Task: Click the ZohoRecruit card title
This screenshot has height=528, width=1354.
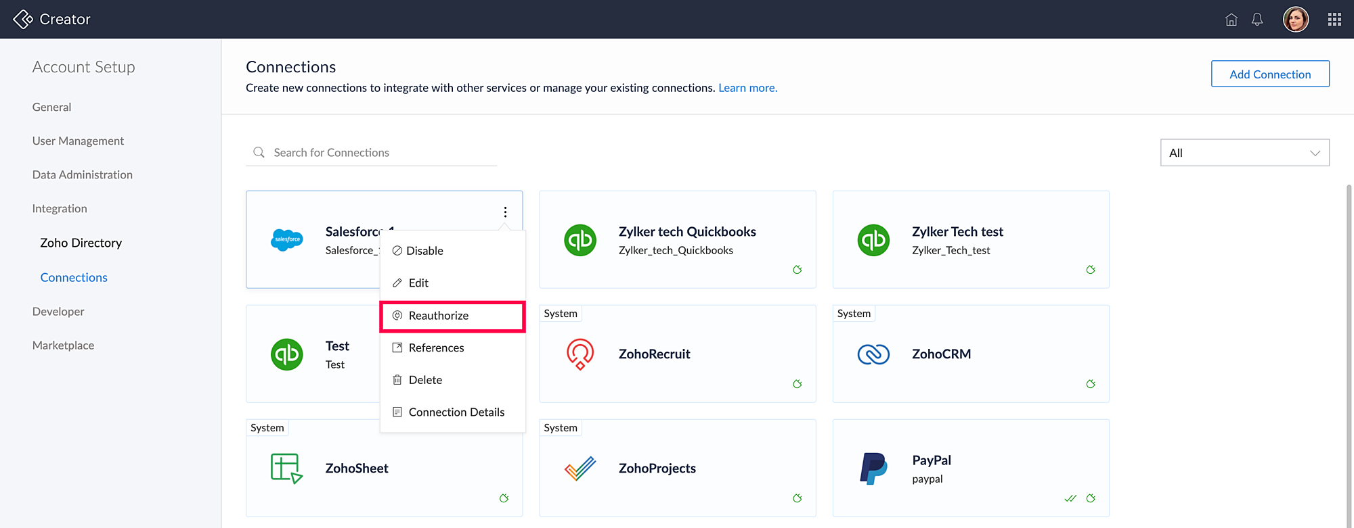Action: pyautogui.click(x=654, y=354)
